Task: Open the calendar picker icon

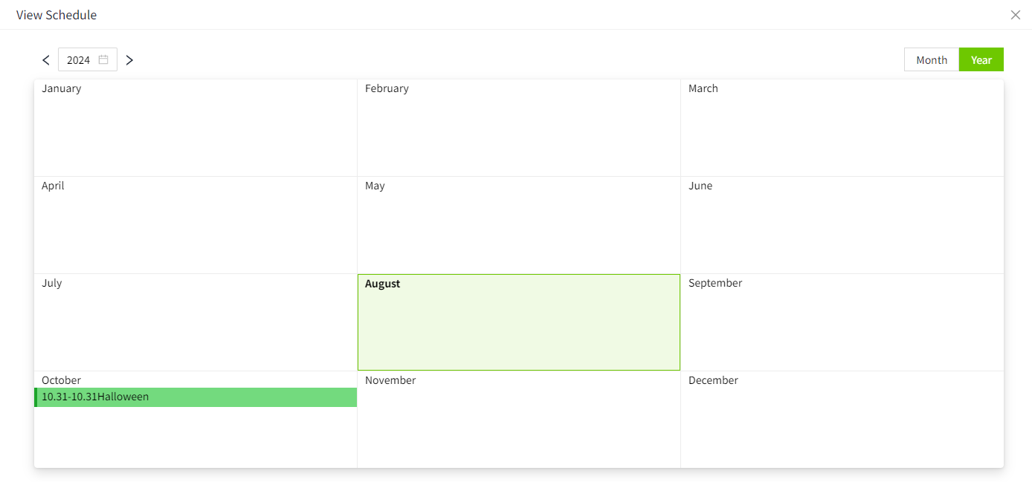Action: tap(103, 59)
